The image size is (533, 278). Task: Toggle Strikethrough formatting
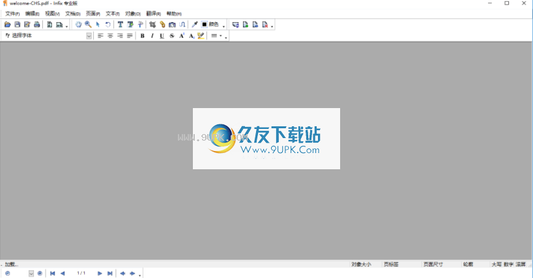171,36
